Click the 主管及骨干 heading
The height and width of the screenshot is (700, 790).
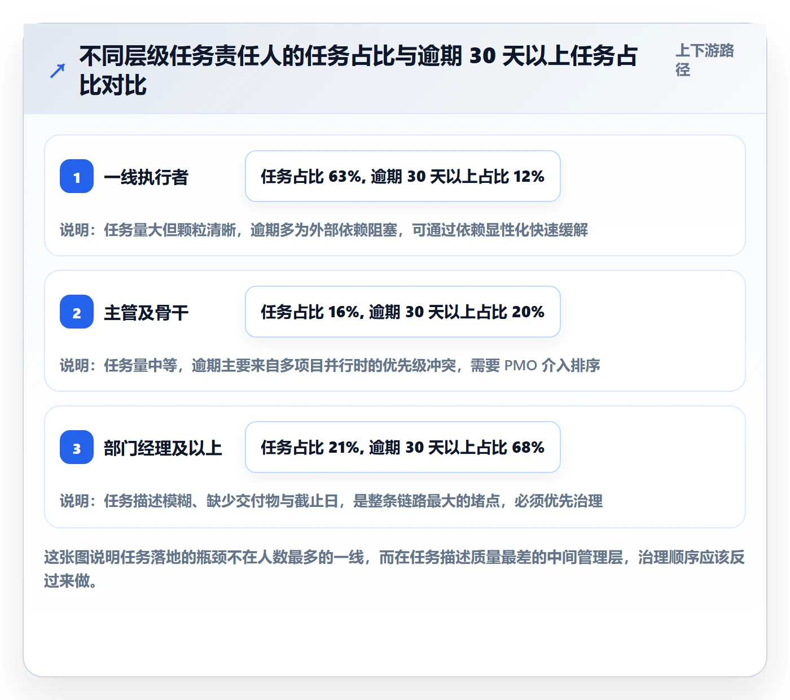point(146,312)
